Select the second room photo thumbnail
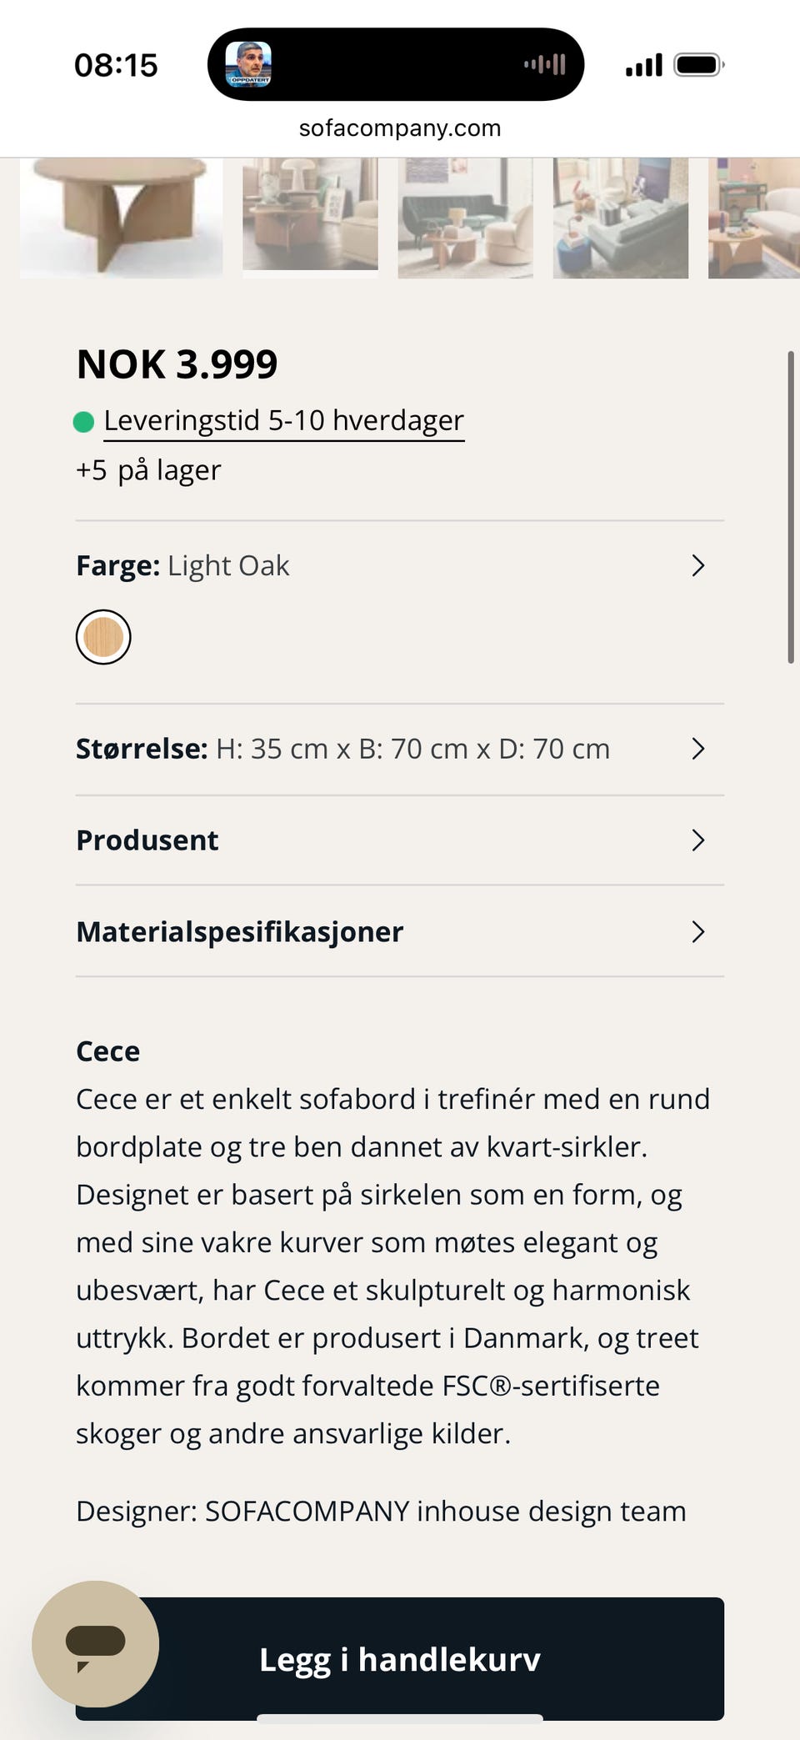The width and height of the screenshot is (800, 1740). 310,215
